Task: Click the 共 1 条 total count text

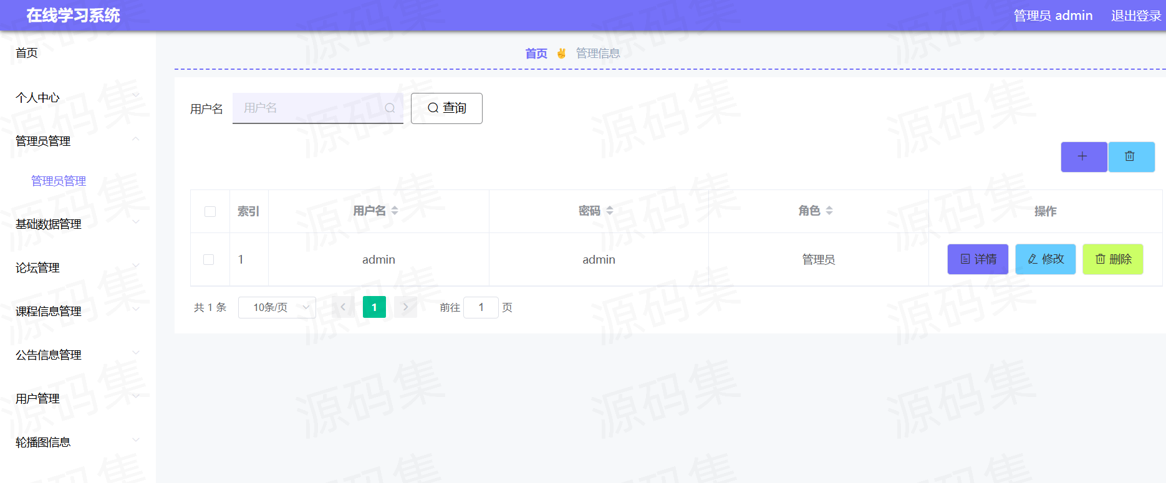Action: point(210,307)
